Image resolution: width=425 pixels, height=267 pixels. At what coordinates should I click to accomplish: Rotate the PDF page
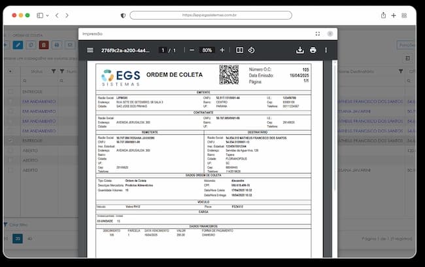251,50
